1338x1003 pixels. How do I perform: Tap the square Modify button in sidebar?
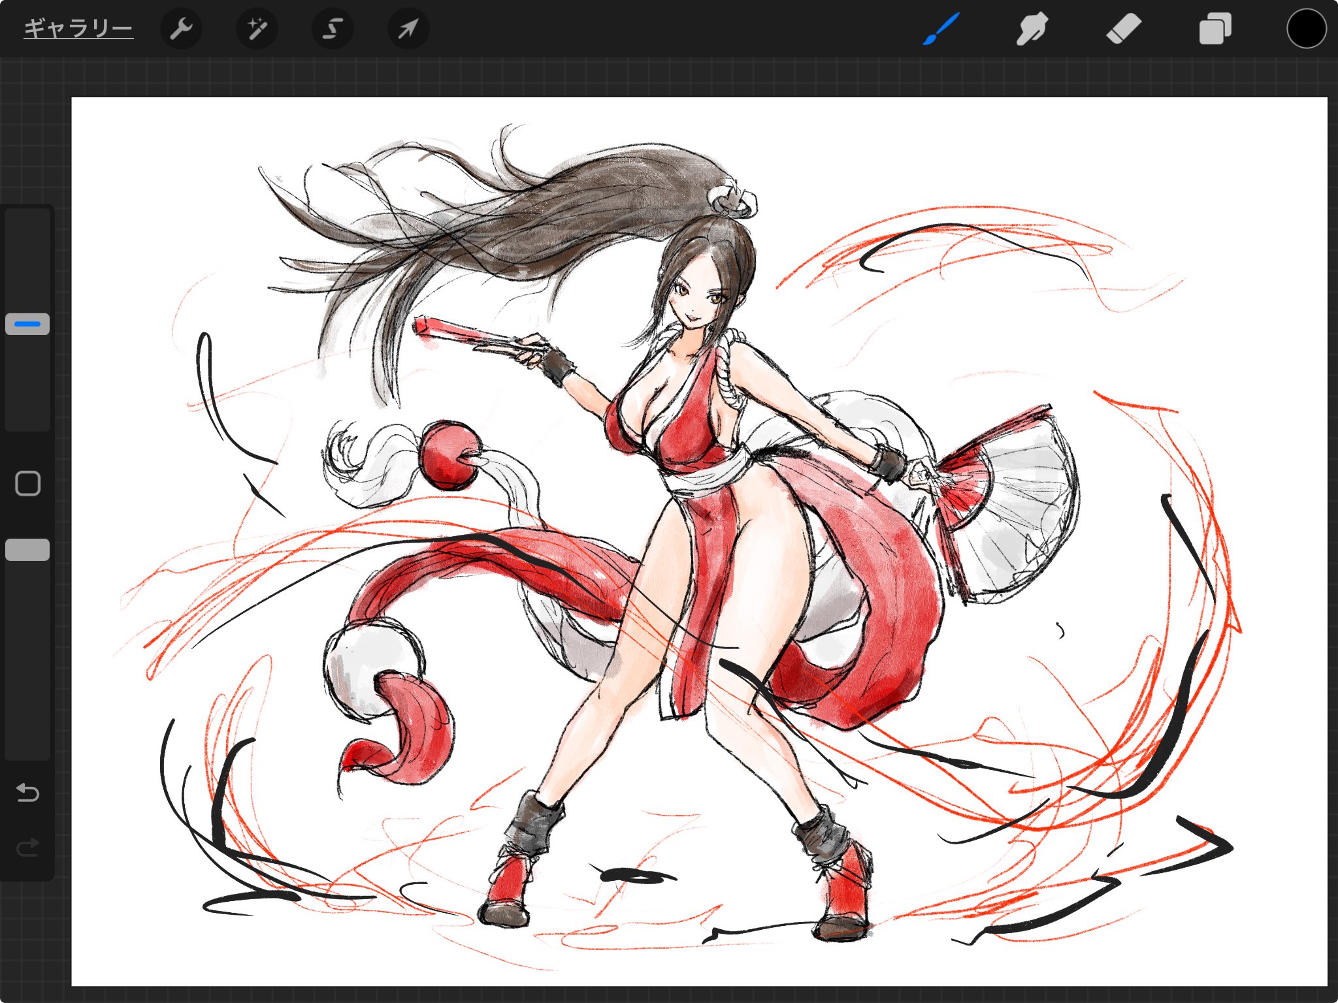[27, 483]
